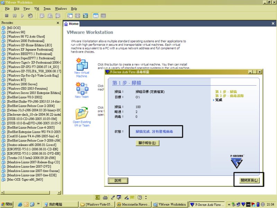Expand the quick launch overflow chevron
Image resolution: width=277 pixels, height=208 pixels.
click(38, 204)
